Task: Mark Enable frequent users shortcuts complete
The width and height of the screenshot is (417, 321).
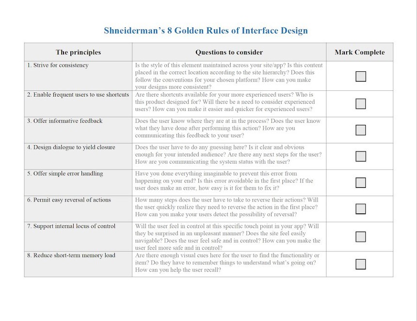Action: coord(360,103)
